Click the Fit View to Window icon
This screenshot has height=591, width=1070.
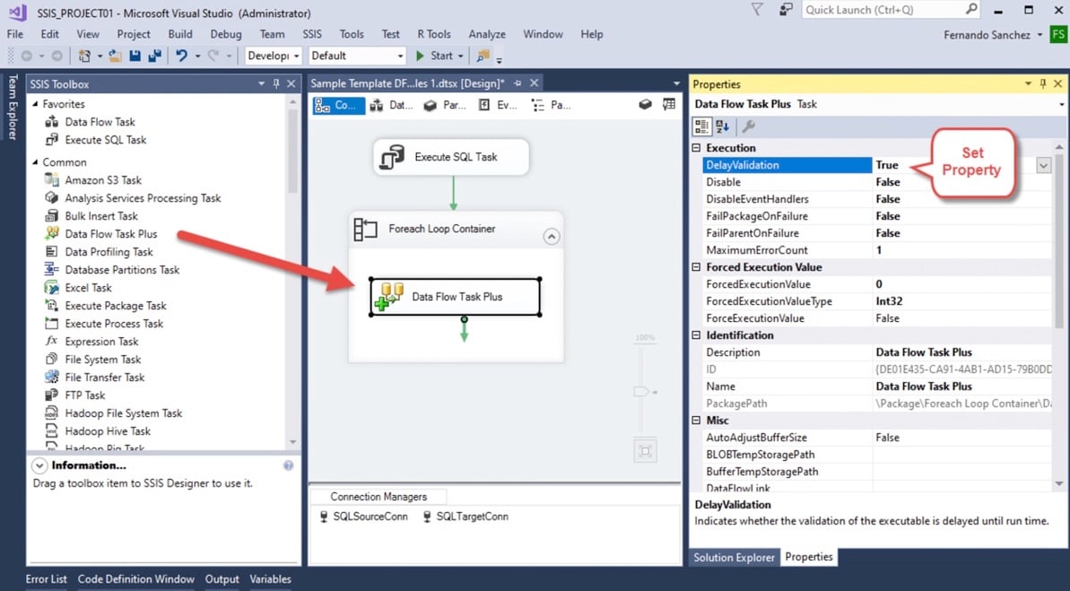coord(645,450)
